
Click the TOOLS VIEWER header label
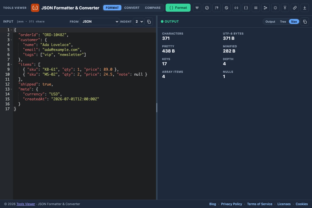(15, 8)
